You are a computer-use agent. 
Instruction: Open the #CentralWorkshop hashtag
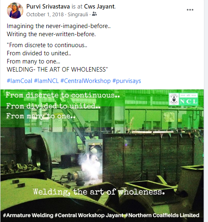pos(85,81)
